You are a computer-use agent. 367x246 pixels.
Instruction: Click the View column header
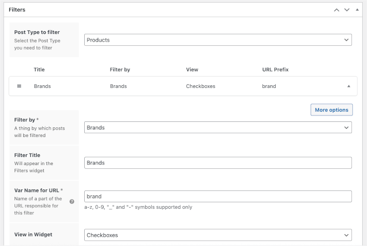pyautogui.click(x=192, y=70)
